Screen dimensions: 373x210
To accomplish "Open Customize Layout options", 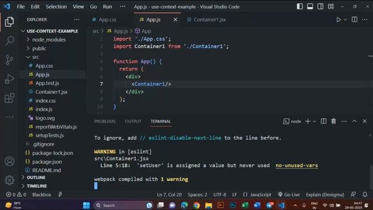I will pyautogui.click(x=330, y=6).
